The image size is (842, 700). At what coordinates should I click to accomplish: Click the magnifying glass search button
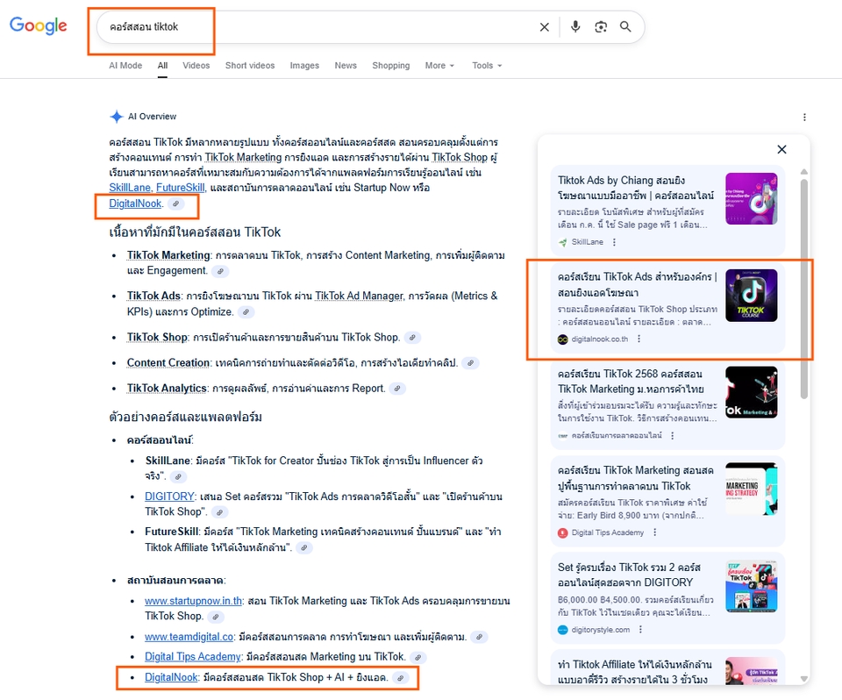click(625, 27)
